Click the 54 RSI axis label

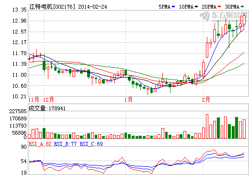pyautogui.click(x=24, y=161)
